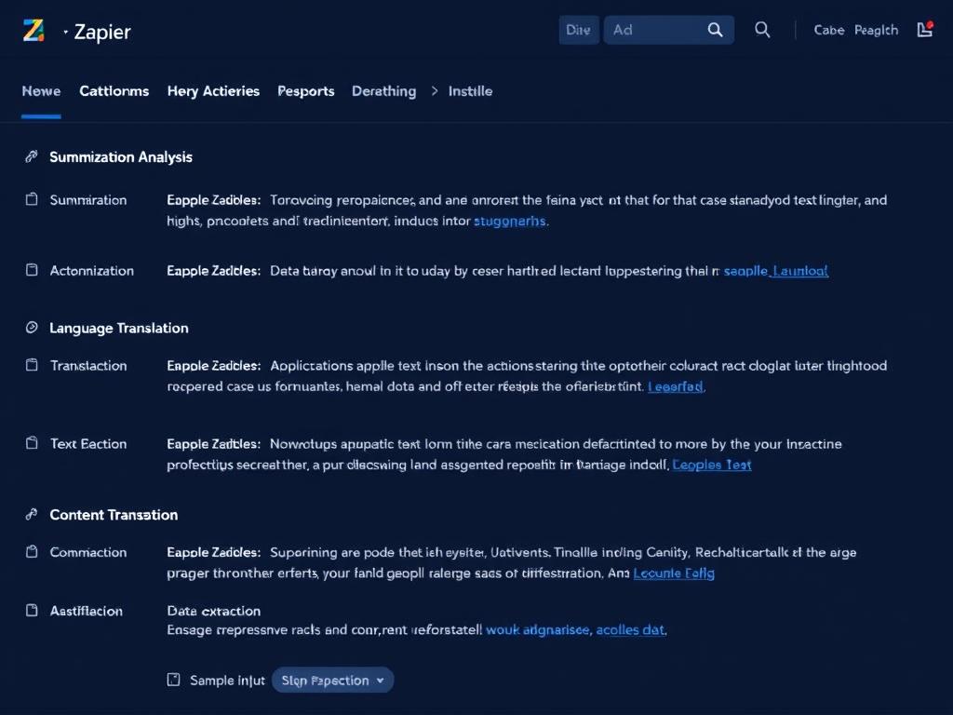The image size is (953, 715).
Task: Follow the Leoples Test link
Action: (711, 465)
